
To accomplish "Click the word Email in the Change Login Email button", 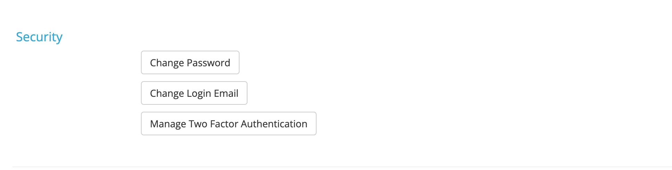I will (x=226, y=93).
